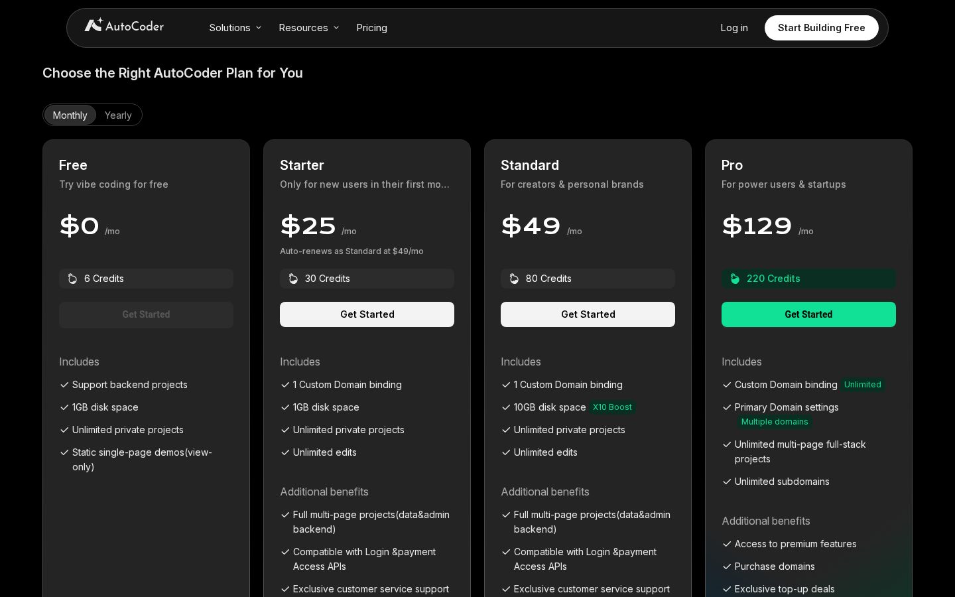Click 'Try vibe coding for free' text

tap(113, 184)
